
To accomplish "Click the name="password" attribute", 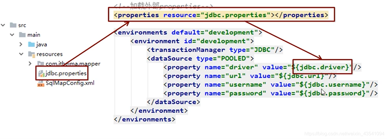I will 235,93.
